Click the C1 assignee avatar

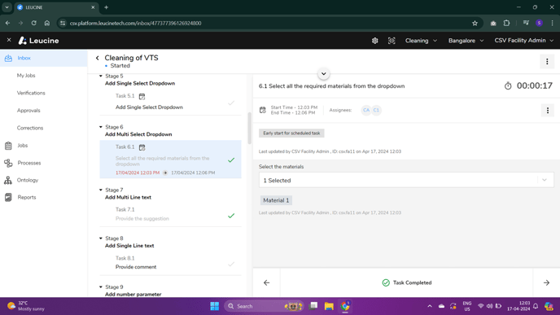point(376,110)
